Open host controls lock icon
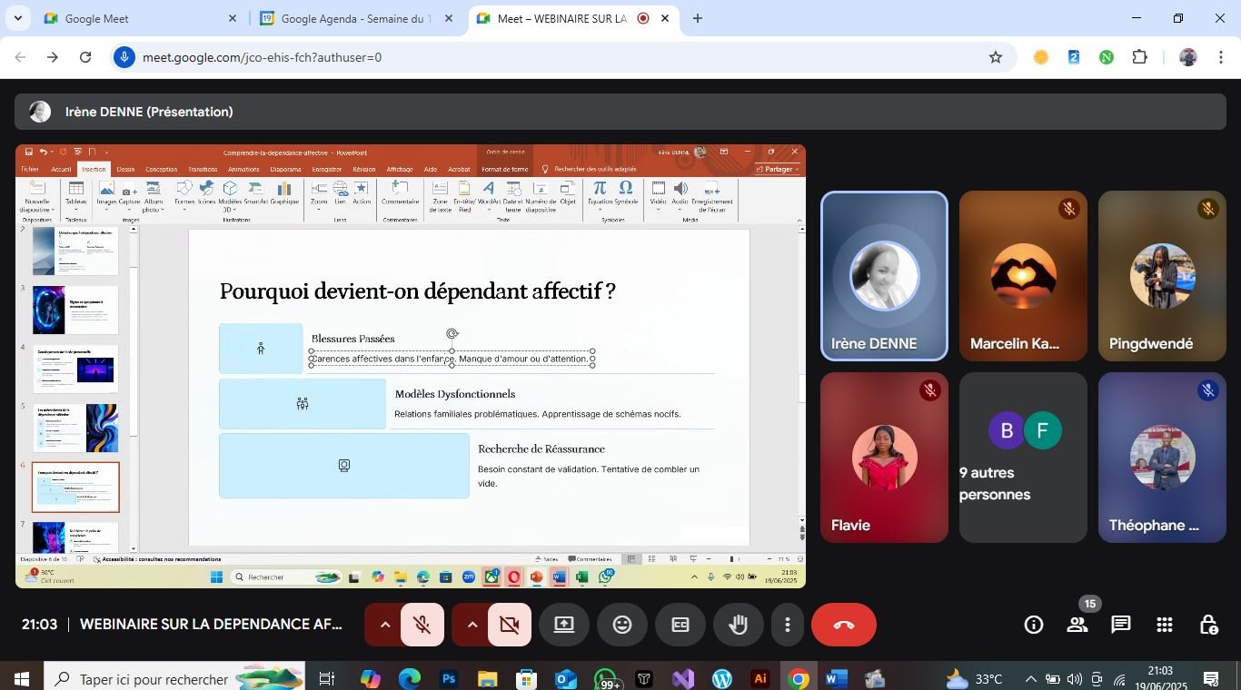Viewport: 1241px width, 690px height. [1208, 625]
